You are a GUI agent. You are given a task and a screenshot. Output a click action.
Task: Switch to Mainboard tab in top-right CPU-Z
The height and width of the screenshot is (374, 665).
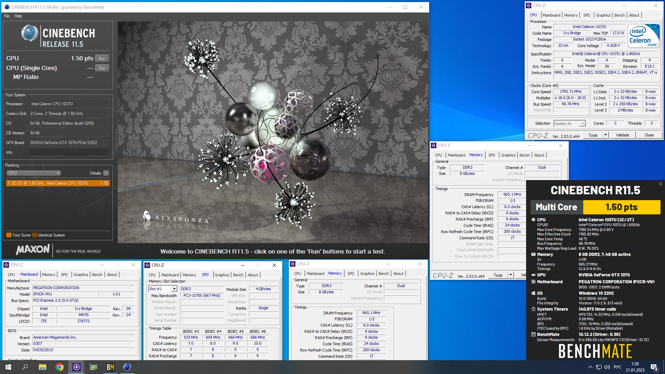(551, 15)
